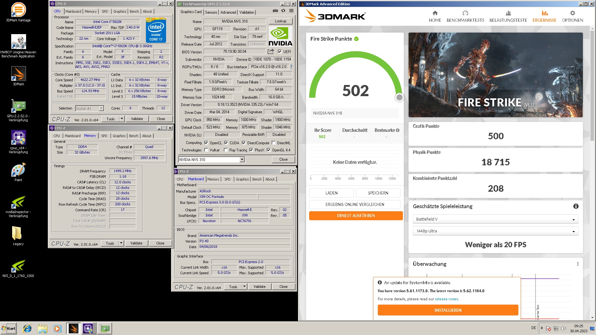Screen dimensions: 596x335
Task: Open 1440p Ultra resolution dropdown
Action: click(x=495, y=231)
